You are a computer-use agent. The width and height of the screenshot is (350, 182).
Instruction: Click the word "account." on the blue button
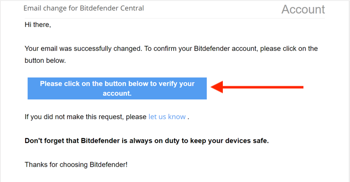tap(117, 93)
